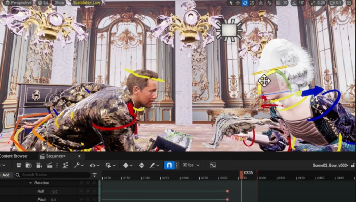
Task: Select the translate (move) gizmo tool
Action: pos(238,3)
